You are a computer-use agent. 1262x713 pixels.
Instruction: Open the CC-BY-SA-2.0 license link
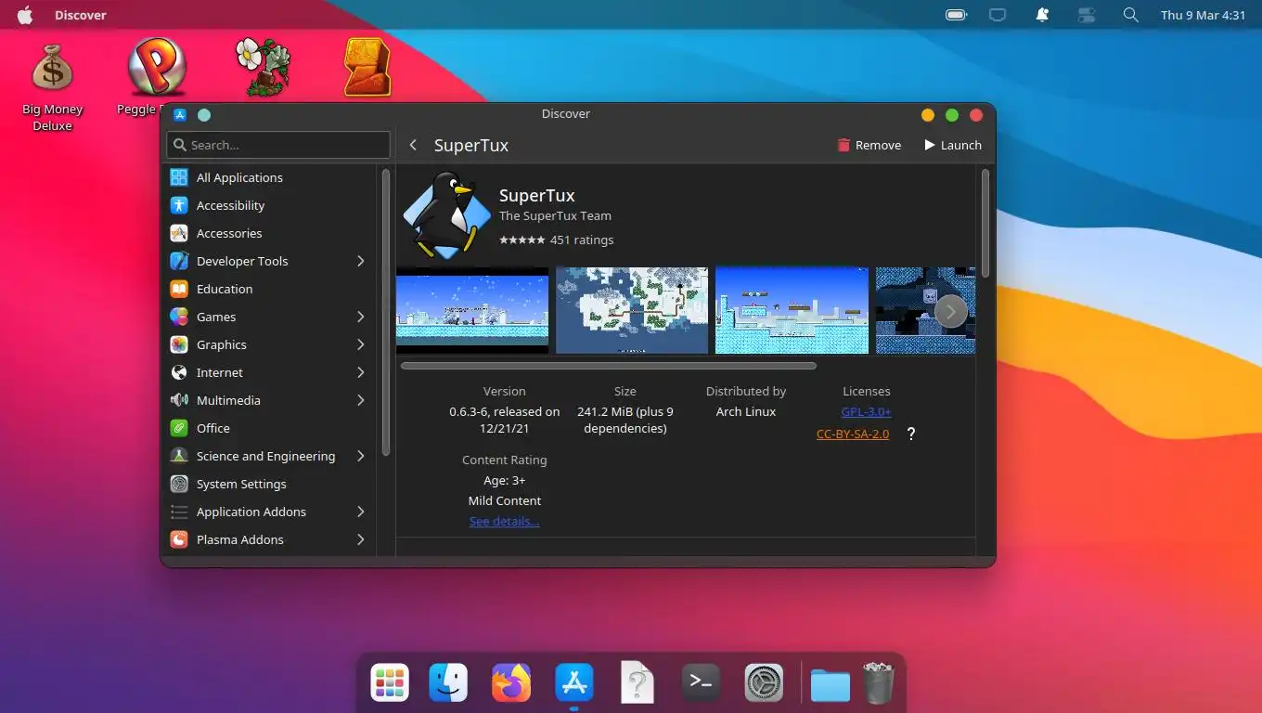pyautogui.click(x=853, y=434)
